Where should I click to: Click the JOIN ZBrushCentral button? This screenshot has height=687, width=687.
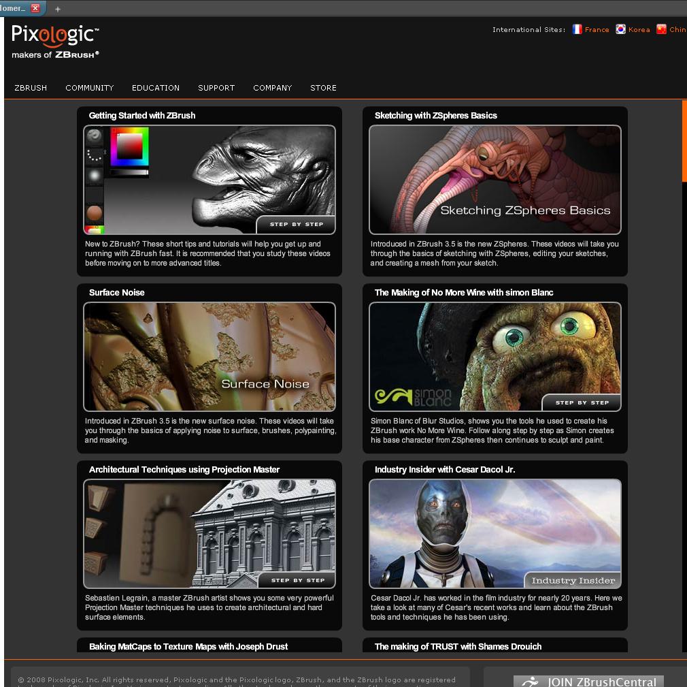(x=588, y=682)
